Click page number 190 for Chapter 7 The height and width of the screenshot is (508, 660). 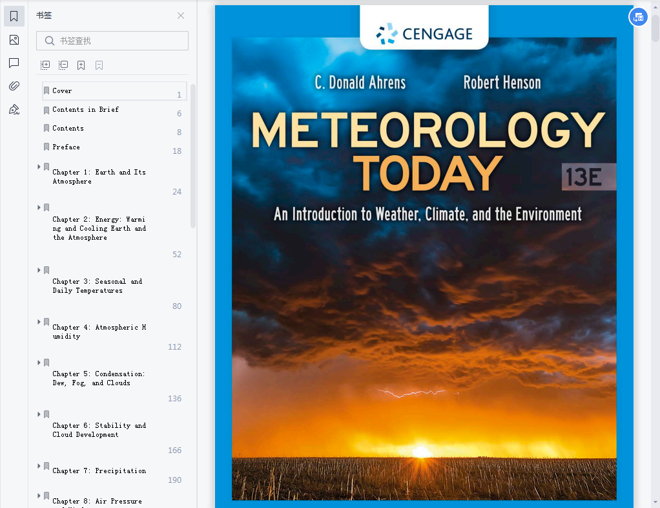tap(174, 480)
